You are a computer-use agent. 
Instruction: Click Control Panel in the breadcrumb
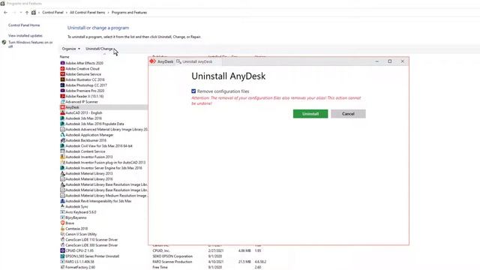click(x=52, y=13)
